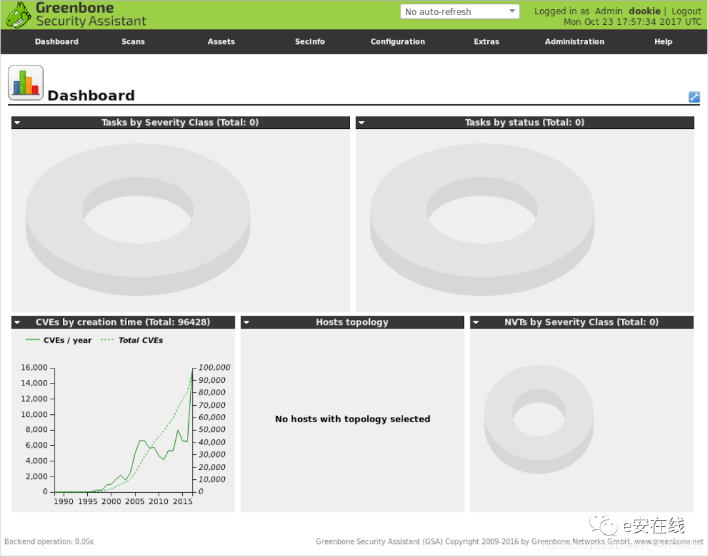Screen dimensions: 708x557
Task: Open the No auto-refresh dropdown
Action: 460,12
